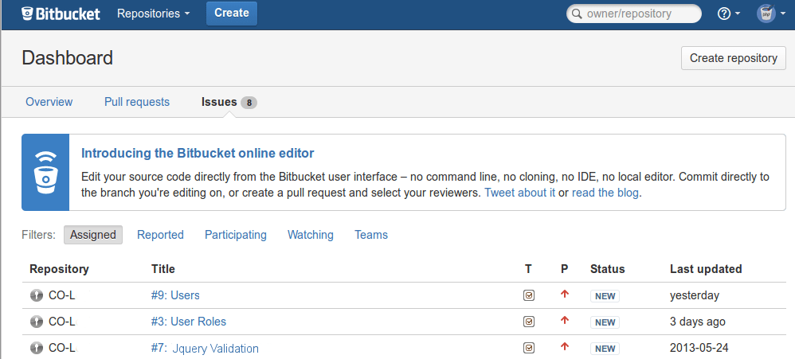This screenshot has height=359, width=795.
Task: Click the P priority column header
Action: [x=564, y=269]
